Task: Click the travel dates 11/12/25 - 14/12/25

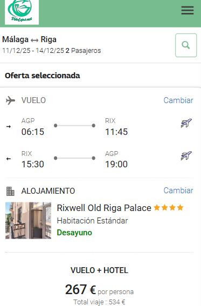Action: point(33,51)
